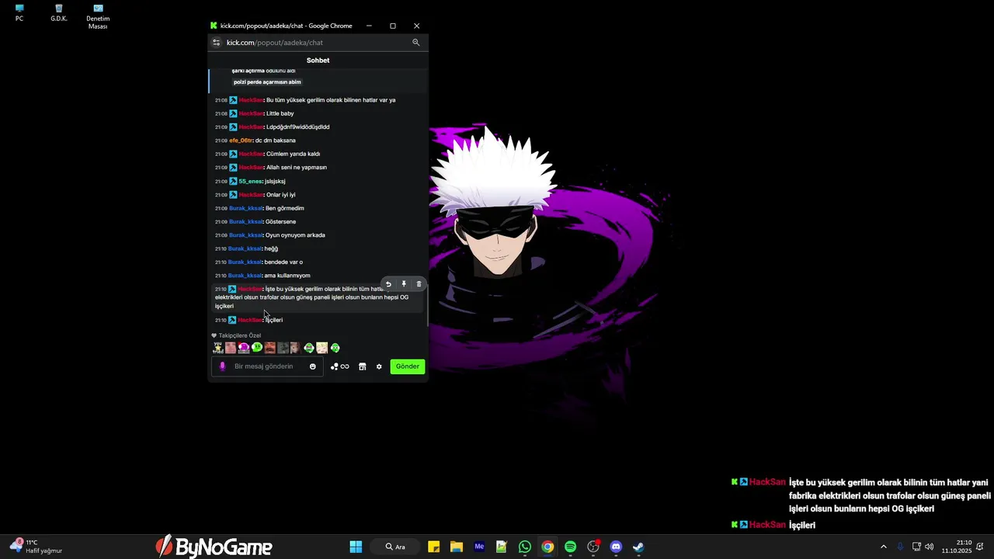Viewport: 994px width, 559px height.
Task: Click the 'Sohbet' chat header
Action: coord(318,61)
